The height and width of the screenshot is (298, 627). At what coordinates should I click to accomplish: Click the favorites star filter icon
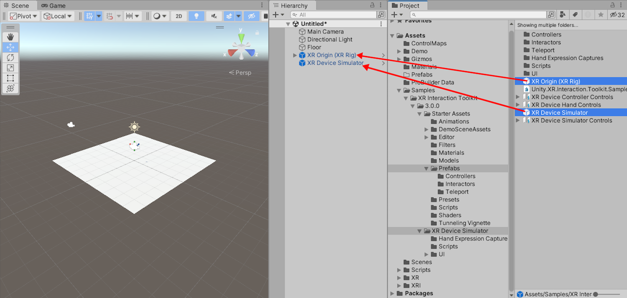[601, 14]
